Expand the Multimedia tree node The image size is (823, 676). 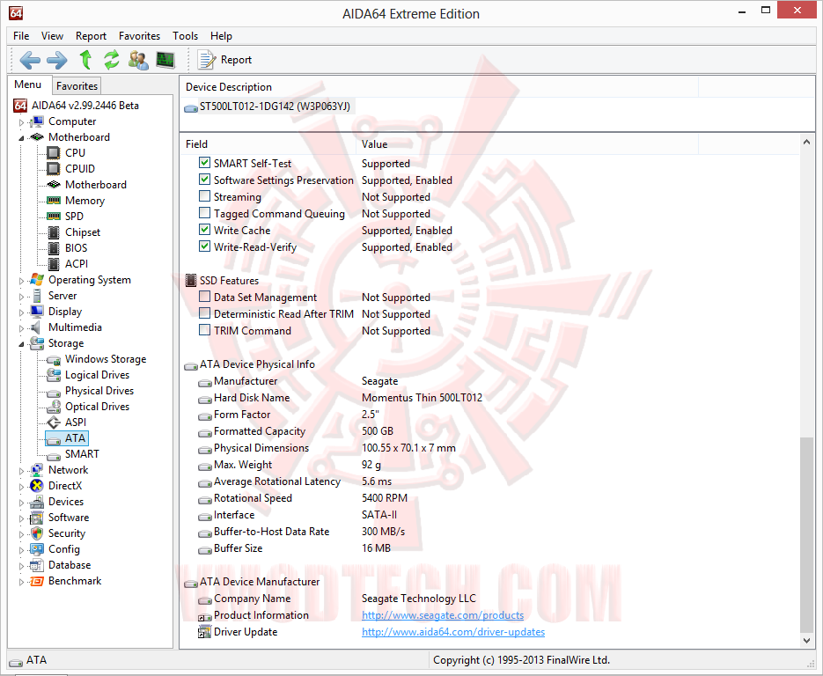pyautogui.click(x=21, y=328)
